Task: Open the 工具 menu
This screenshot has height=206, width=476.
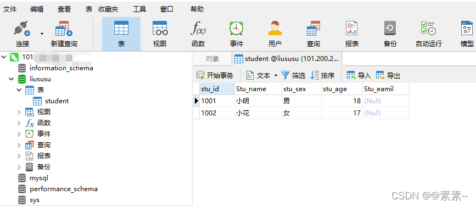Action: [139, 9]
